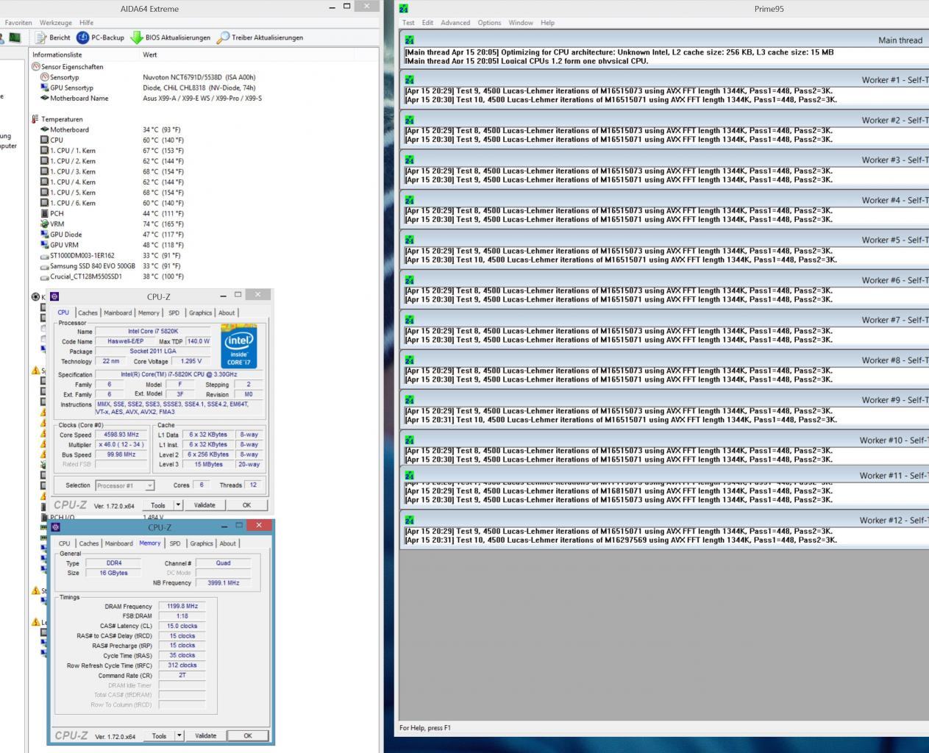Switch to Mainboard tab in upper CPU-Z window
The image size is (929, 753).
coord(118,313)
